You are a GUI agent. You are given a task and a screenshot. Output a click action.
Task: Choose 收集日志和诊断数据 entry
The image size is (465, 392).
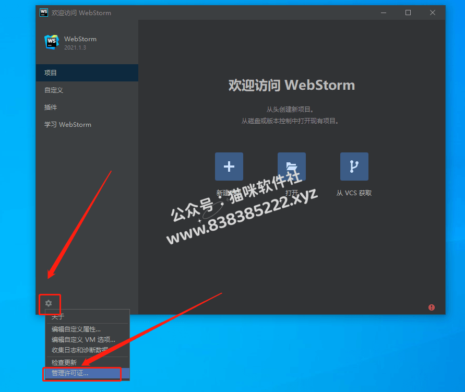tap(87, 350)
